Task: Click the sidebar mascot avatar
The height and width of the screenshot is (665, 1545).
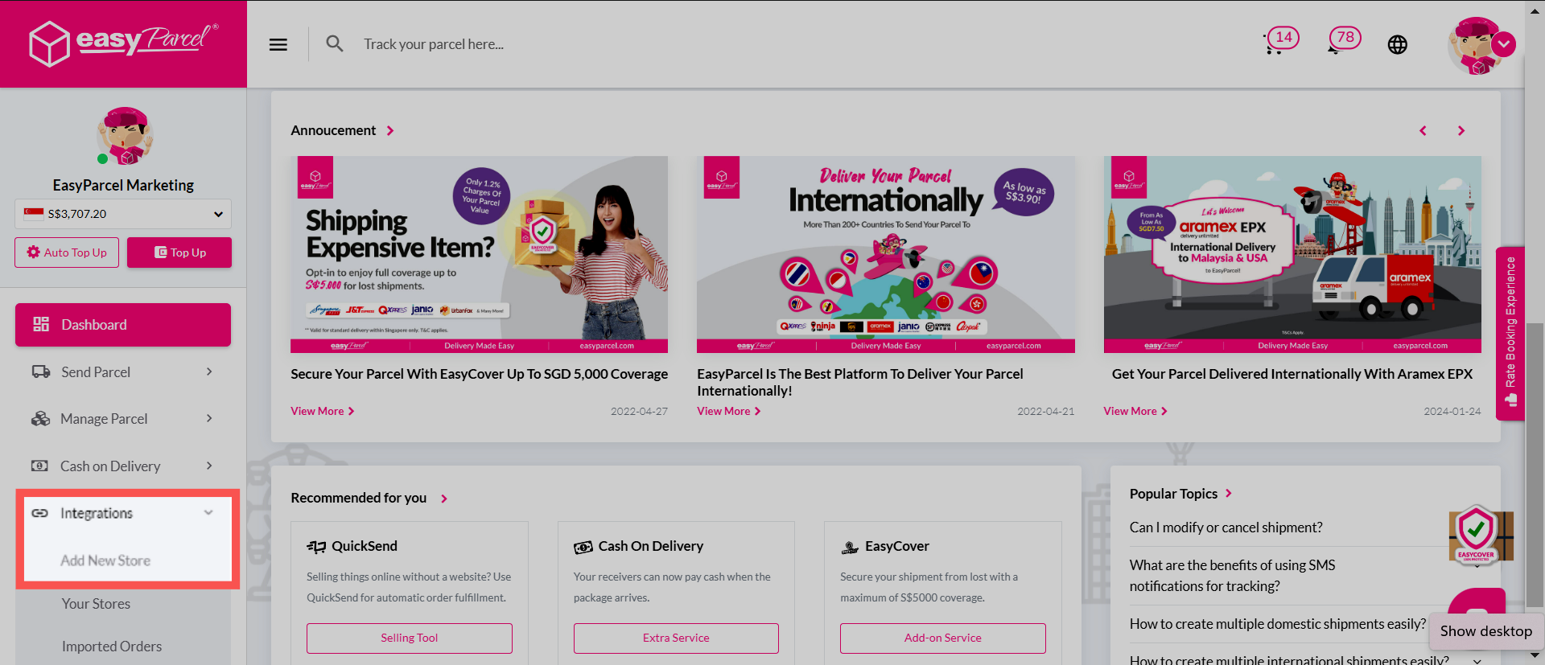Action: coord(124,136)
